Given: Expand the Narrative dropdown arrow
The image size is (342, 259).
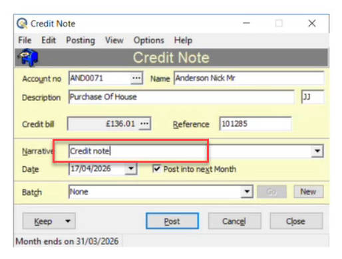Looking at the screenshot, I should 317,151.
